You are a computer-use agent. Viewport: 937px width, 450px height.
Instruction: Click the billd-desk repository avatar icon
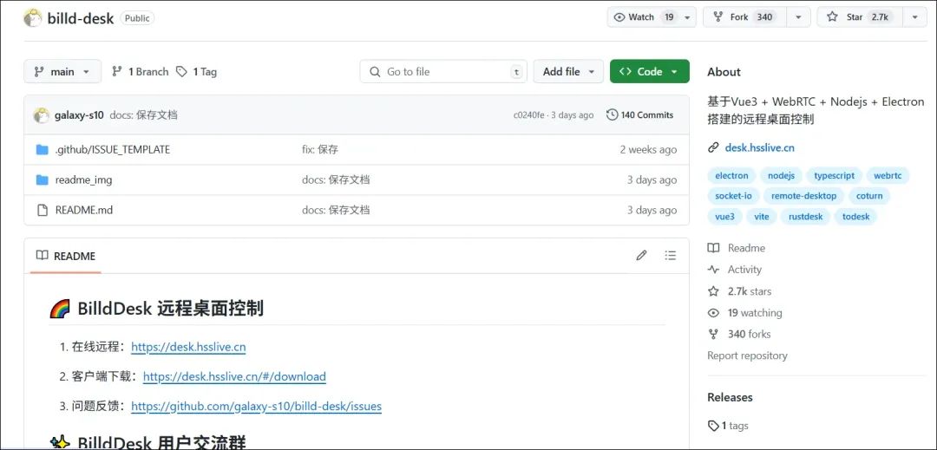click(x=33, y=17)
